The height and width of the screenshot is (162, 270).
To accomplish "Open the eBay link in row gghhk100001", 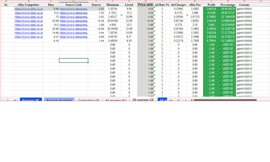I will [29, 9].
